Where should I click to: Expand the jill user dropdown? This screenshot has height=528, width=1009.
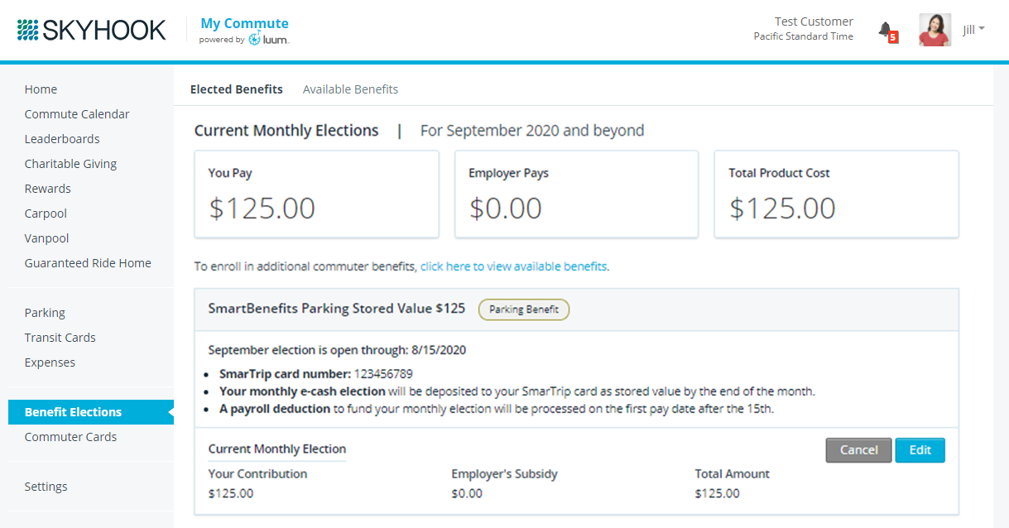point(974,30)
